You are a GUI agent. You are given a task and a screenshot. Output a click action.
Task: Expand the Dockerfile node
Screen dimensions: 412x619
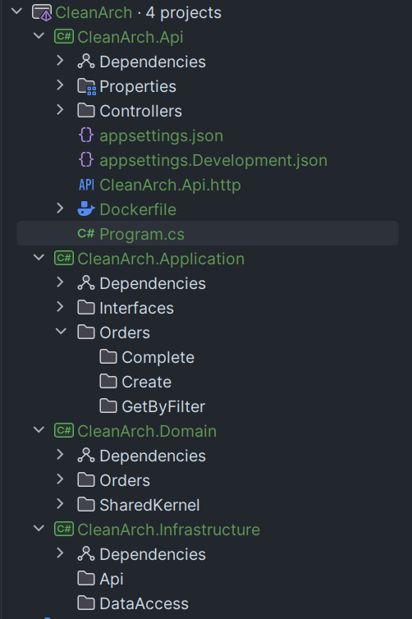click(x=61, y=209)
